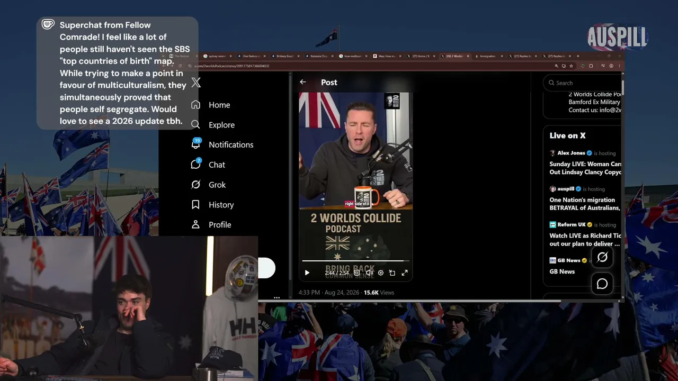Switch to the (27) Home / X tab
678x381 pixels.
coord(421,56)
